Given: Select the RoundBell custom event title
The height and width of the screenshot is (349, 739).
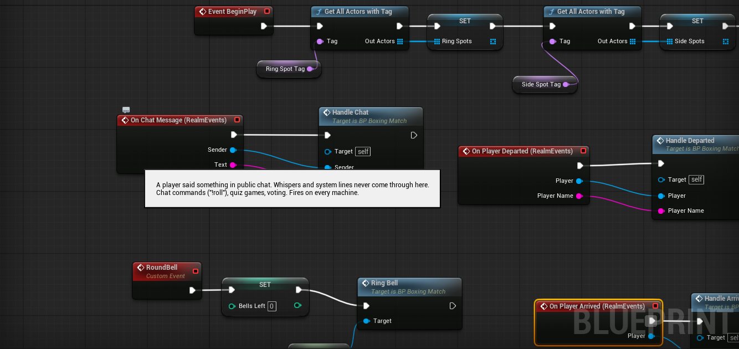Looking at the screenshot, I should tap(162, 268).
